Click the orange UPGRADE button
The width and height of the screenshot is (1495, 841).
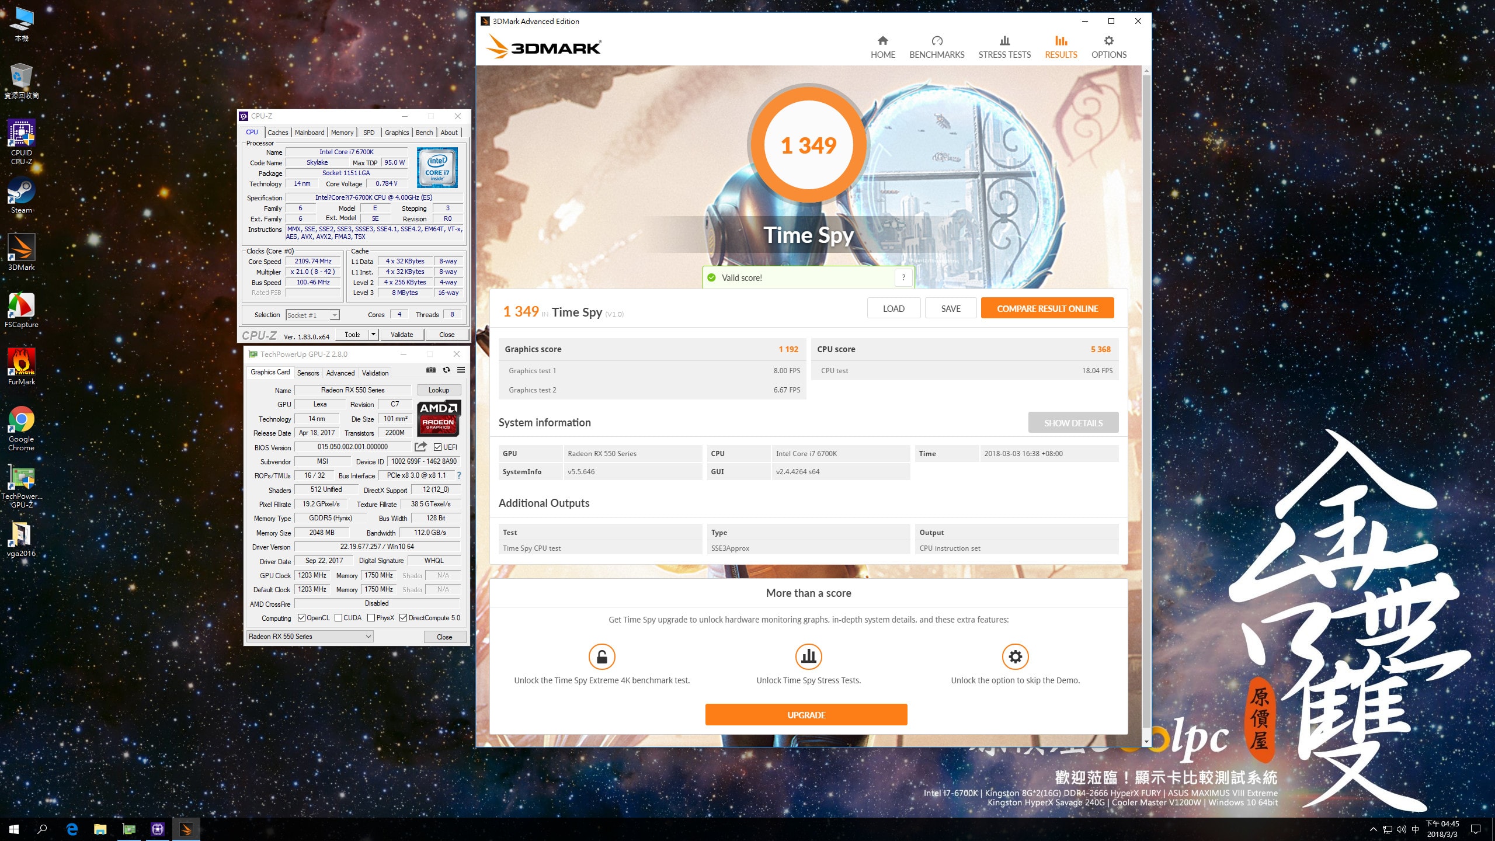[806, 715]
